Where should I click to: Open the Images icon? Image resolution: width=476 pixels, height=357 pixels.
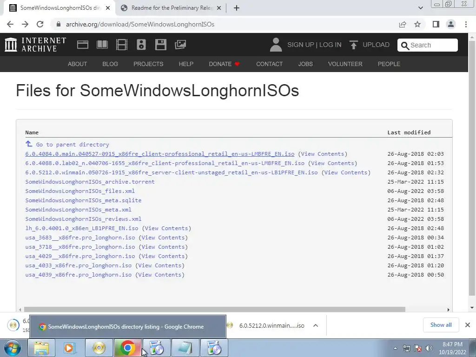(x=180, y=45)
